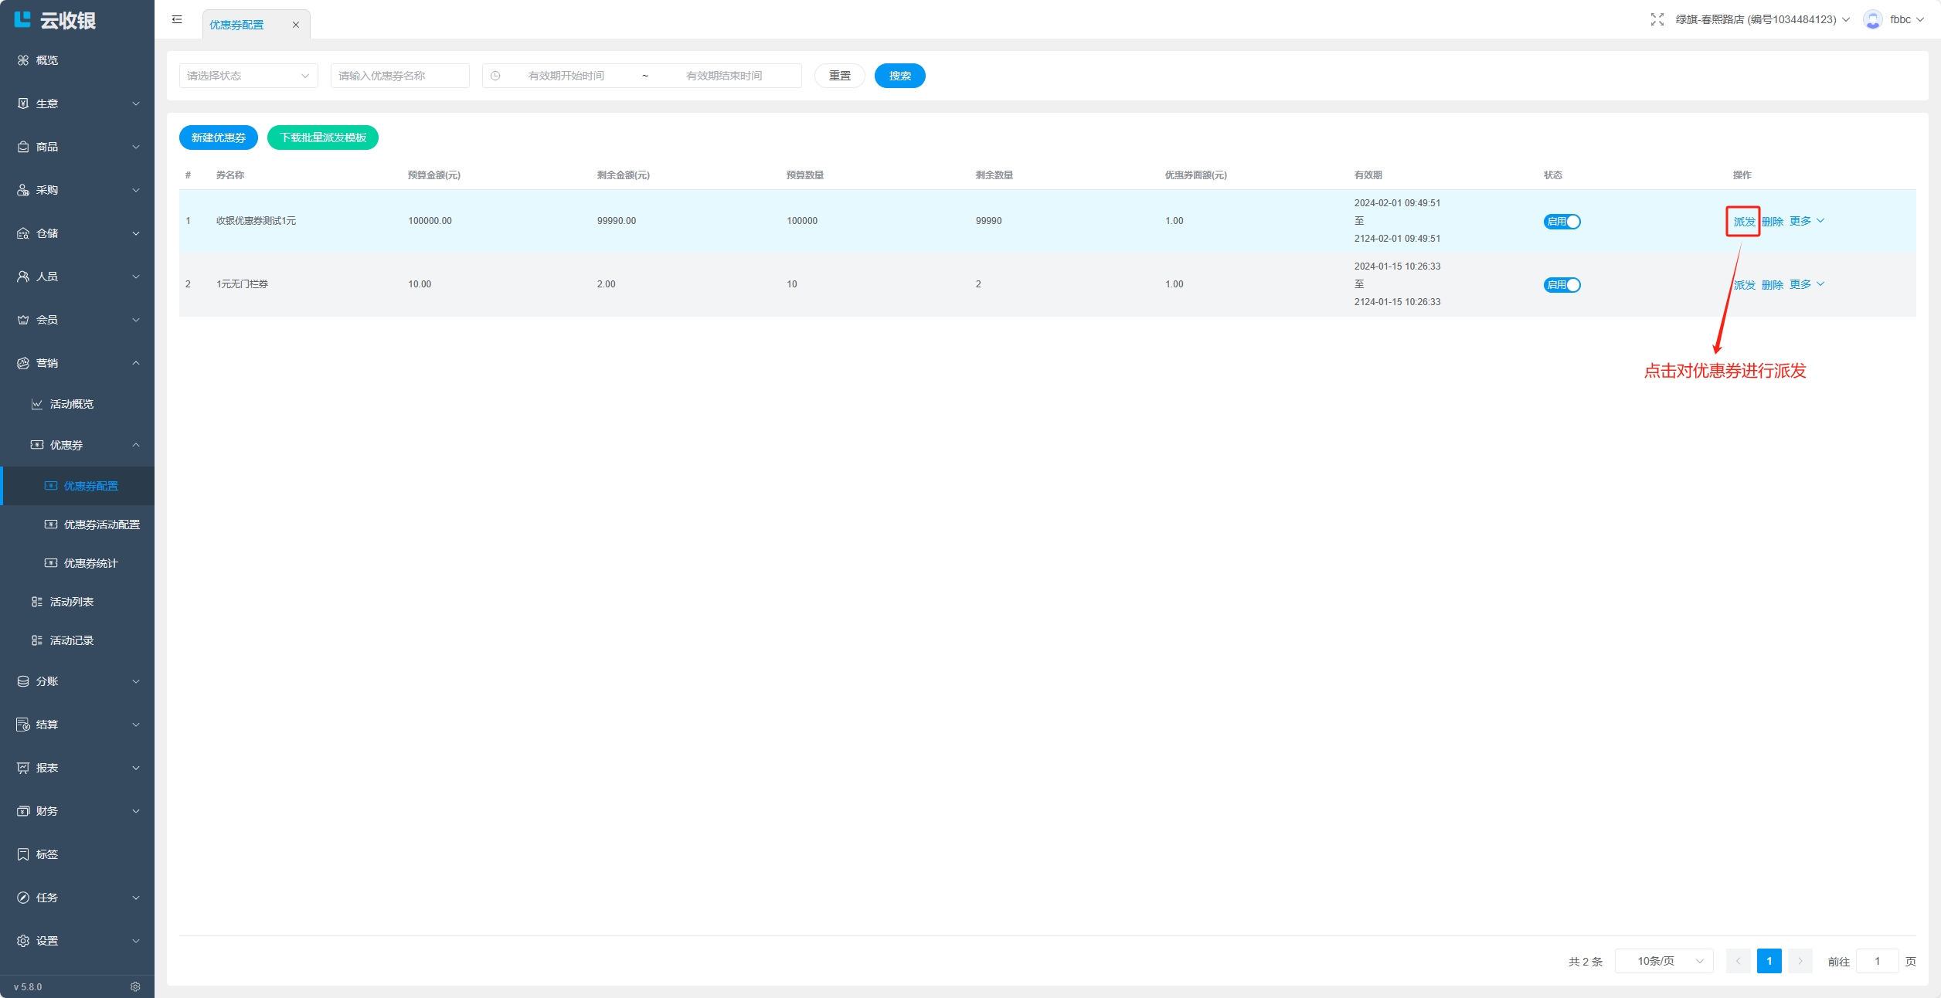Open 优惠券活动配置 in sidebar
Viewport: 1941px width, 998px height.
[x=101, y=524]
